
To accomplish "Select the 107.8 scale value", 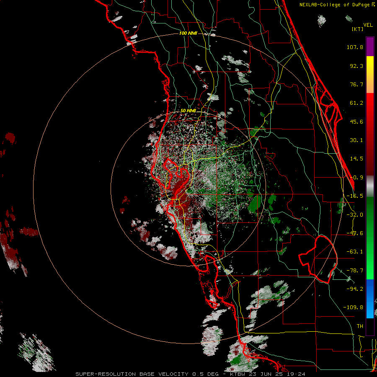I will pyautogui.click(x=355, y=47).
